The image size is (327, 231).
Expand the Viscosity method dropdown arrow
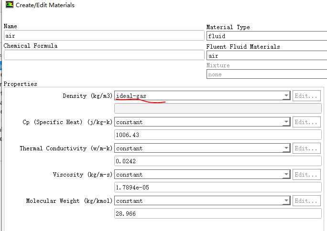coord(286,175)
